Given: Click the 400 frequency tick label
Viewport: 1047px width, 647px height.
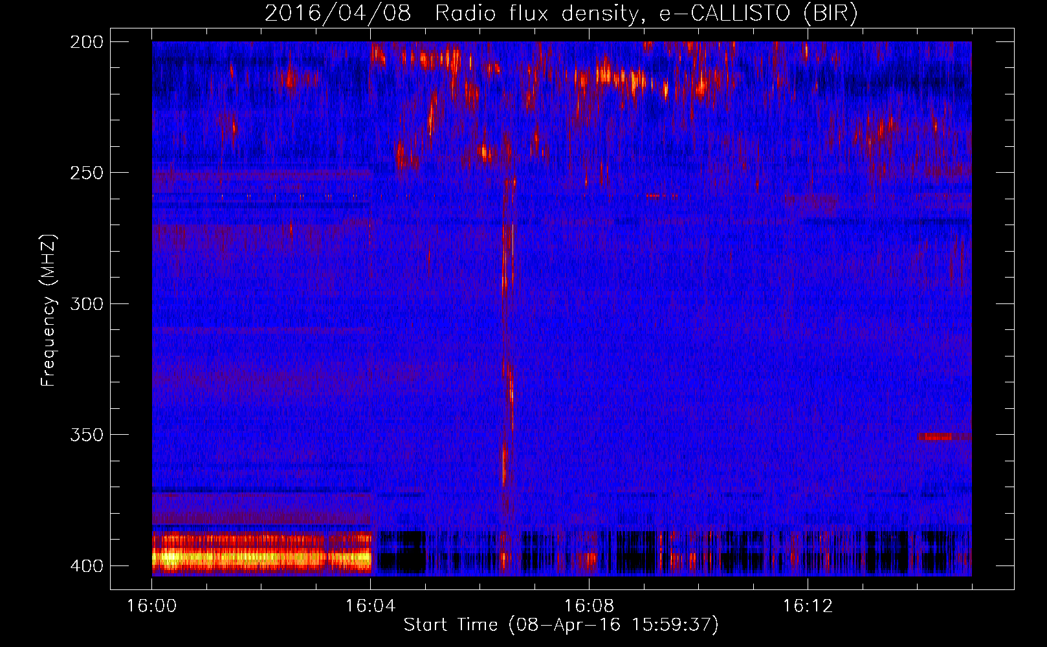Looking at the screenshot, I should (87, 565).
